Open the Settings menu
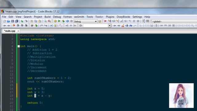The width and height of the screenshot is (197, 111). (137, 17)
